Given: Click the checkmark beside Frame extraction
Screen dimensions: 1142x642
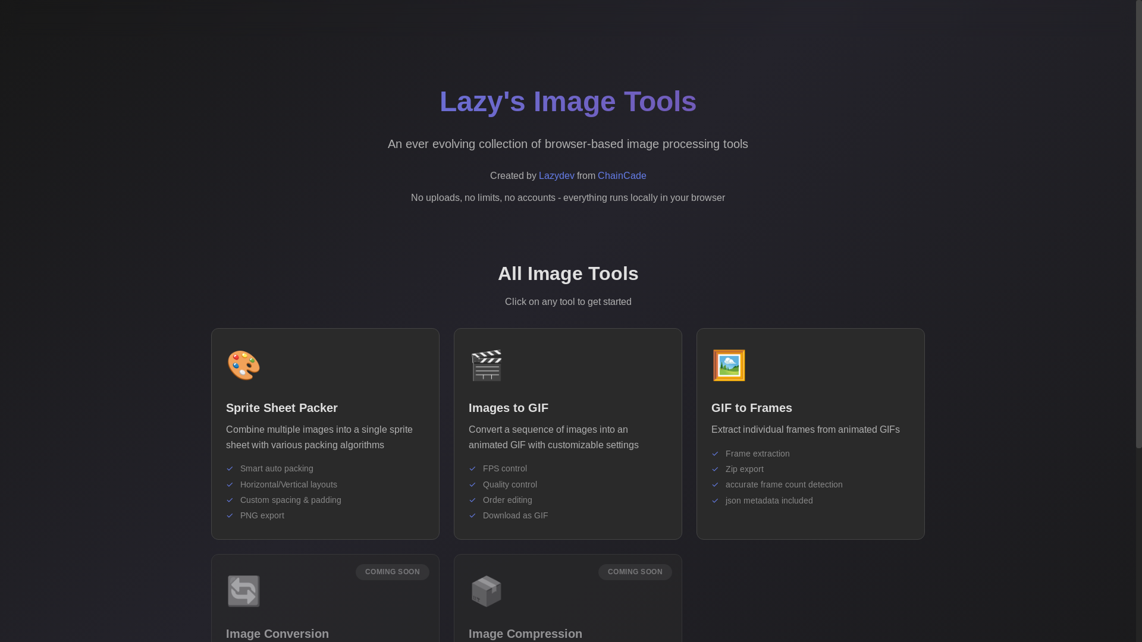Looking at the screenshot, I should [x=715, y=454].
